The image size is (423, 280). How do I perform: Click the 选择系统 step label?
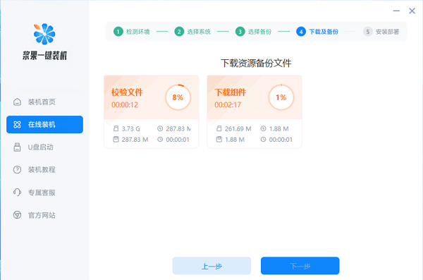(199, 32)
